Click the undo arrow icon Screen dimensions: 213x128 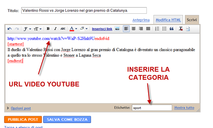pyautogui.click(x=10, y=29)
